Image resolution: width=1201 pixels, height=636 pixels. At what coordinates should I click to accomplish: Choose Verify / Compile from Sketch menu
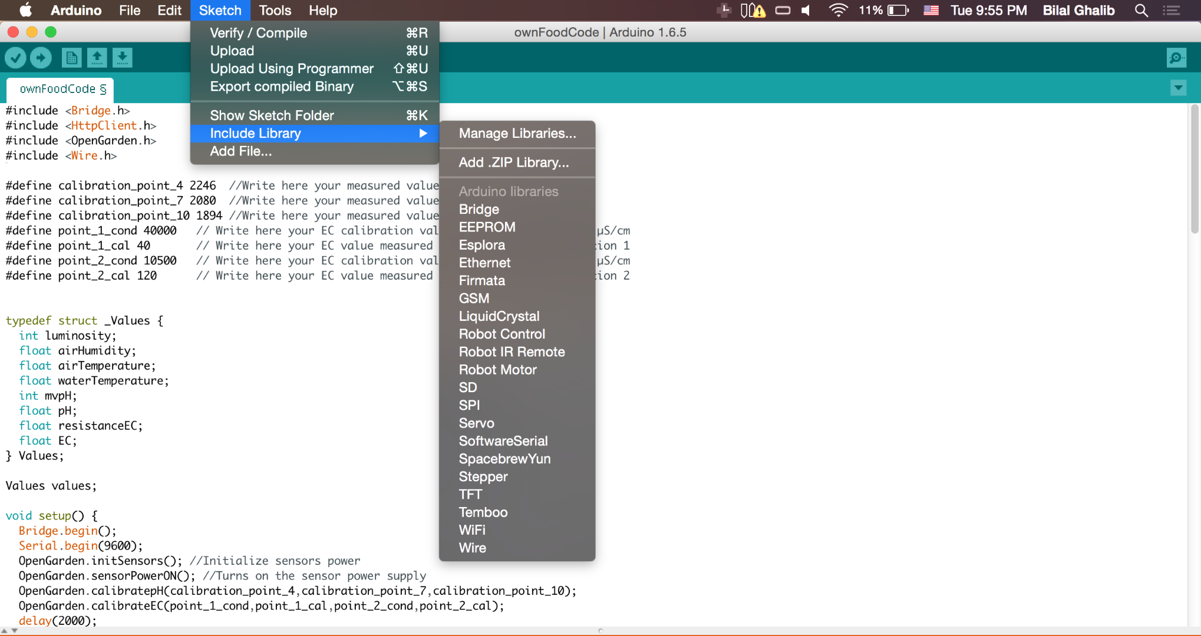point(315,33)
